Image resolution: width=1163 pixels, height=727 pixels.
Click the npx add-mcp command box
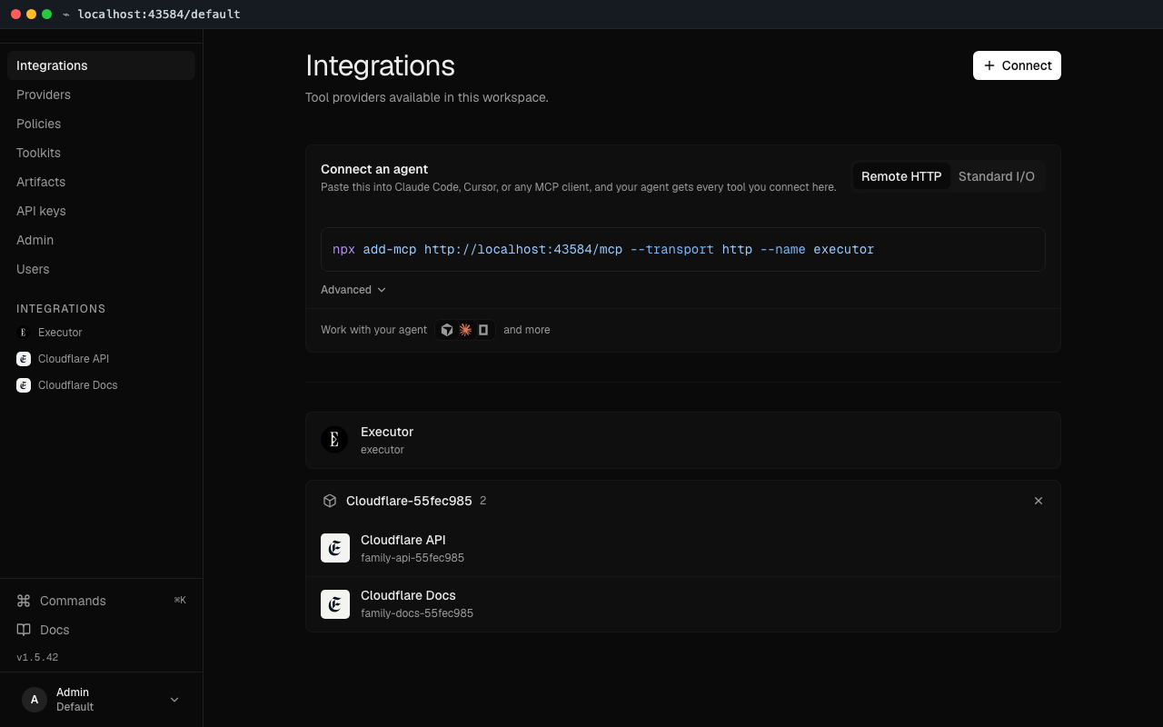pos(683,249)
